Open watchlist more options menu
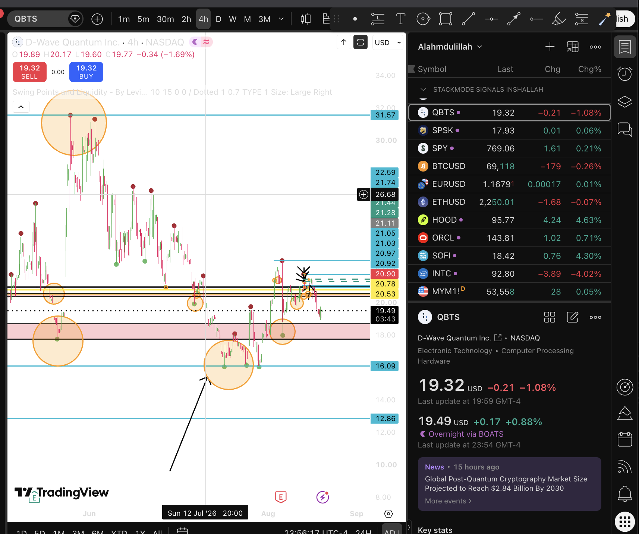Screen dimensions: 639x534 (x=595, y=47)
